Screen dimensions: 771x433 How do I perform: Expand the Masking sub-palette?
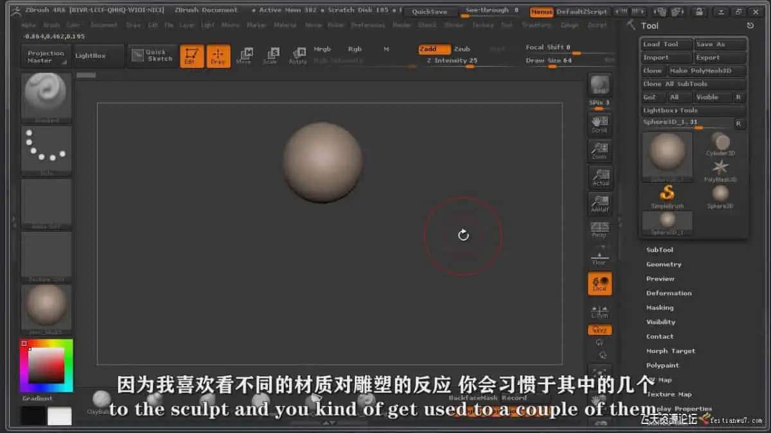(660, 307)
